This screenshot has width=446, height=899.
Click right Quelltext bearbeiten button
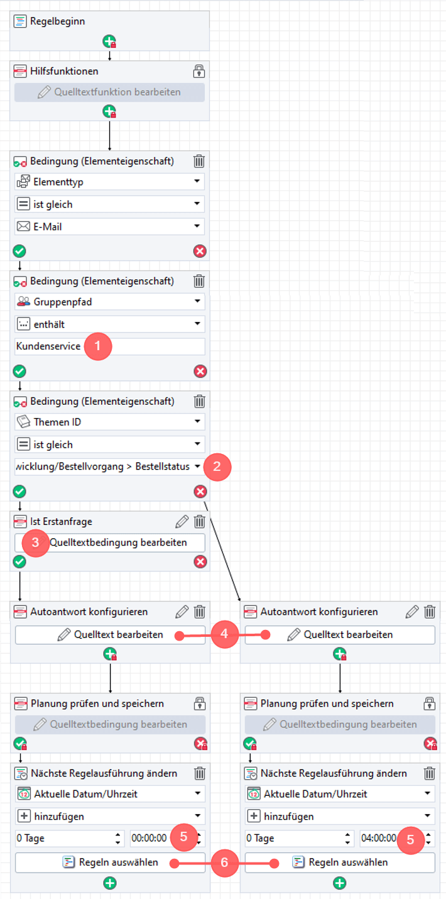[x=340, y=634]
